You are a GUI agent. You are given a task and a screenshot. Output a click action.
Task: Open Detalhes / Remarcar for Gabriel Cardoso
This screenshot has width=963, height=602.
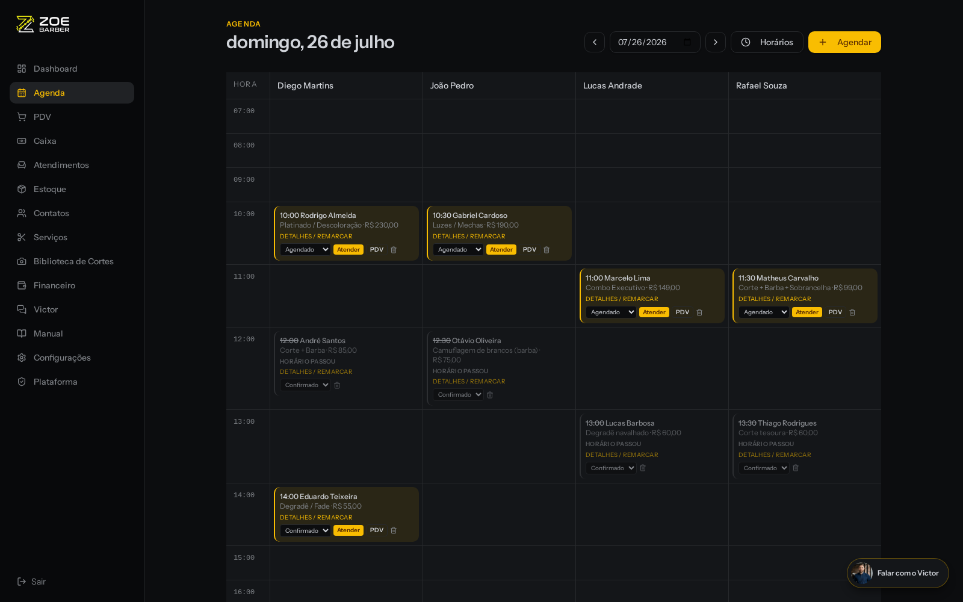[x=469, y=237]
